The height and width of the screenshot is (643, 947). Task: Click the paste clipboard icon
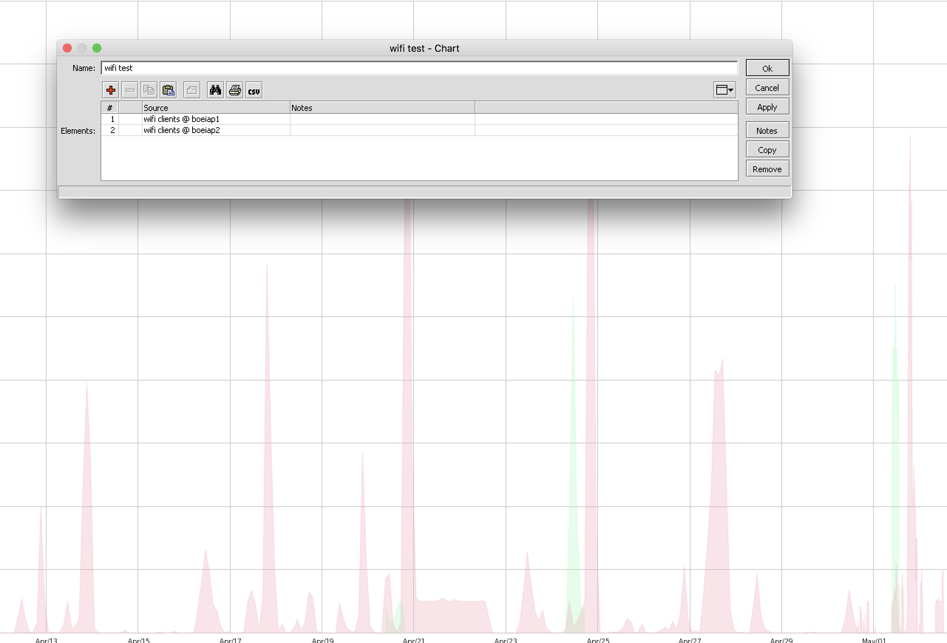tap(169, 90)
